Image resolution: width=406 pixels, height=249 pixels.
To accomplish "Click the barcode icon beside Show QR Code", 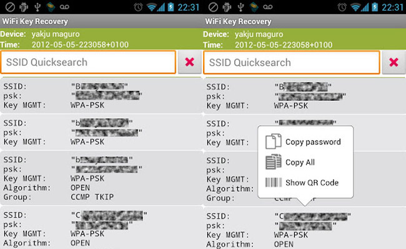I will pyautogui.click(x=274, y=182).
